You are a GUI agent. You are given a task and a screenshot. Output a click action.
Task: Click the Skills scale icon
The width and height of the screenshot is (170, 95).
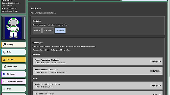coord(4,52)
